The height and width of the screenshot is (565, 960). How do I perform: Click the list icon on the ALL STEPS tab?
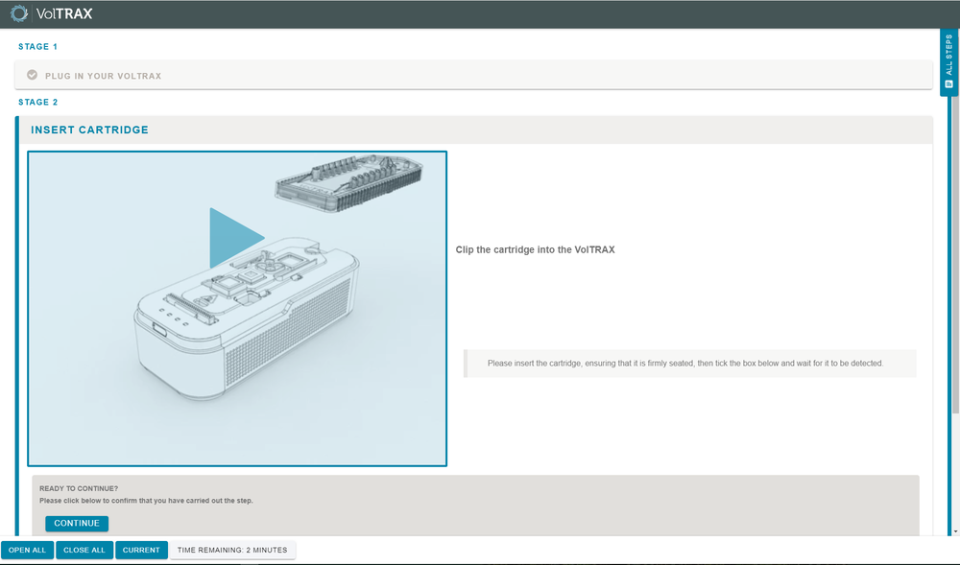pyautogui.click(x=949, y=84)
